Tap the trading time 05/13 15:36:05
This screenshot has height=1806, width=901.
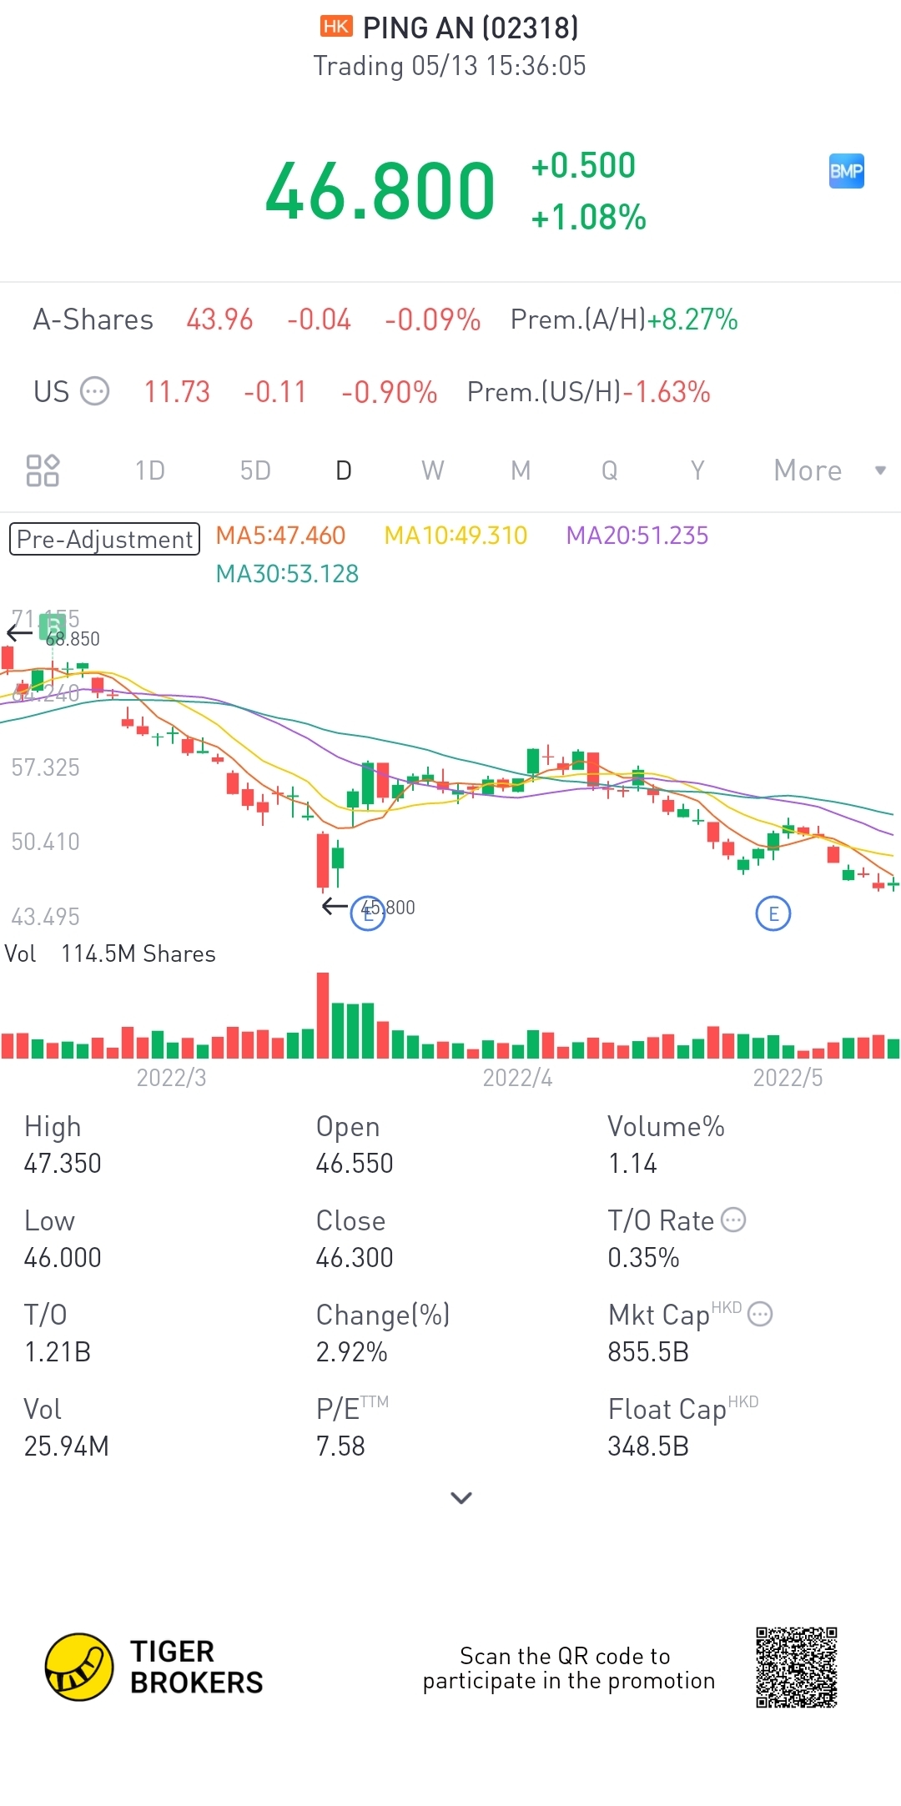coord(450,66)
